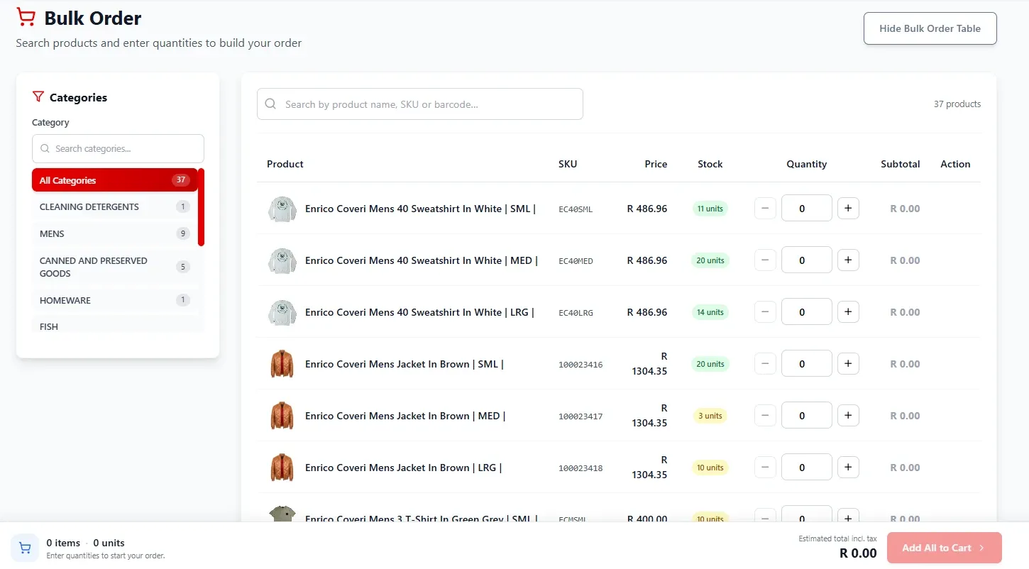Click the Price column header
Viewport: 1029px width, 569px height.
point(656,164)
